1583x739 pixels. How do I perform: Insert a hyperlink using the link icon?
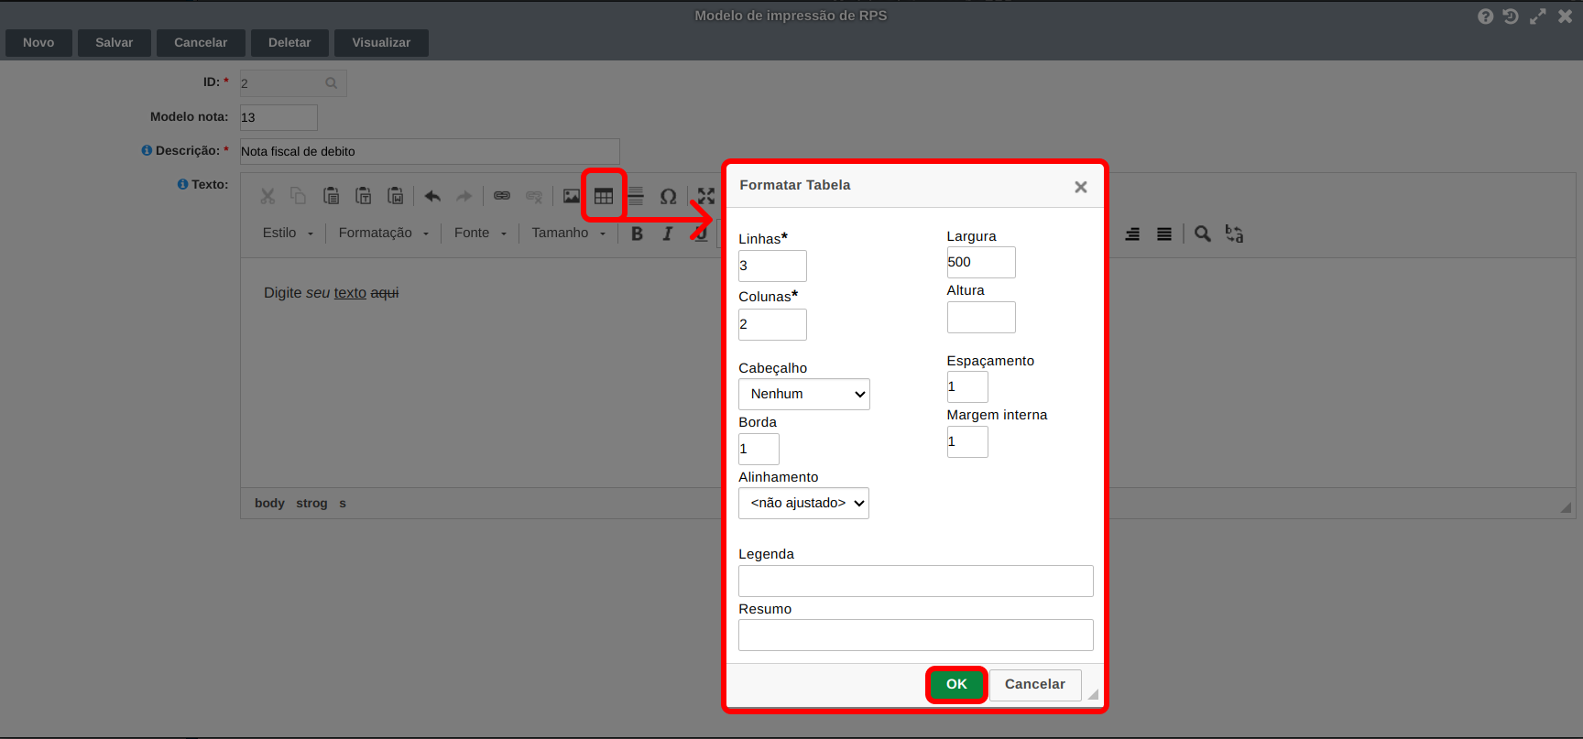click(502, 196)
